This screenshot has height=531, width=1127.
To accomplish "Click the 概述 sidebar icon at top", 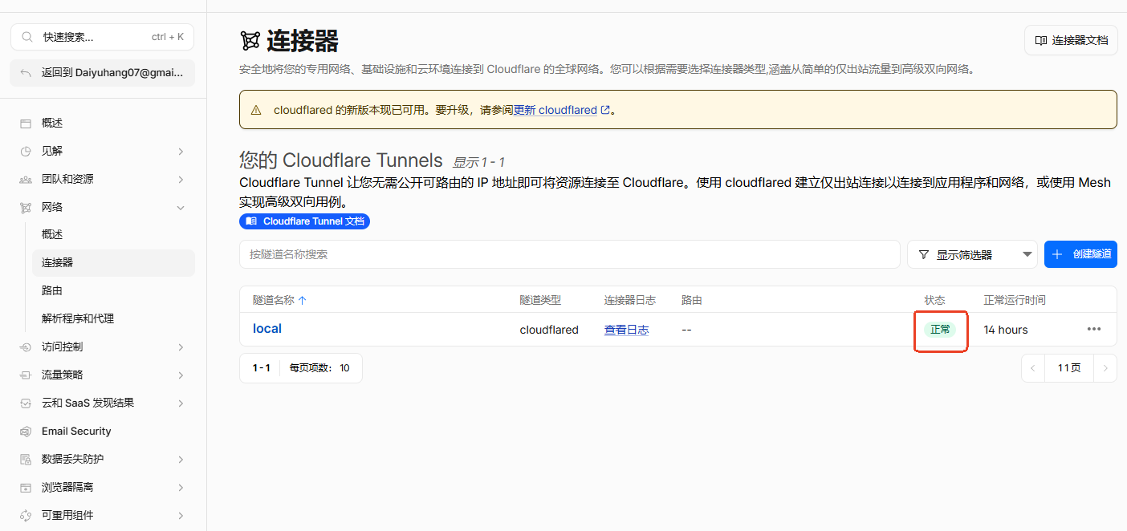I will pyautogui.click(x=26, y=123).
